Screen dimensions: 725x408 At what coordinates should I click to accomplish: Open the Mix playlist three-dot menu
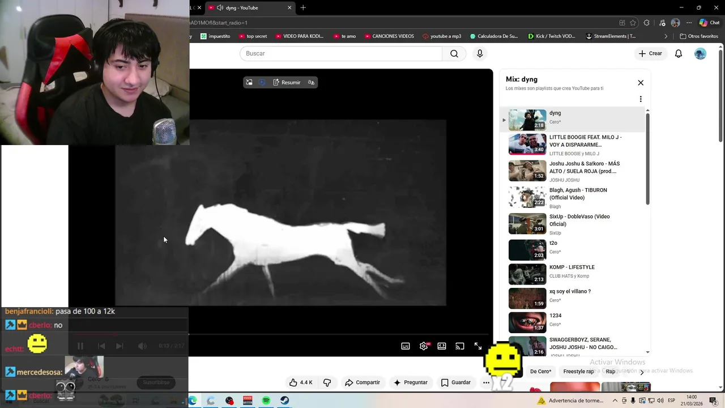coord(641,99)
